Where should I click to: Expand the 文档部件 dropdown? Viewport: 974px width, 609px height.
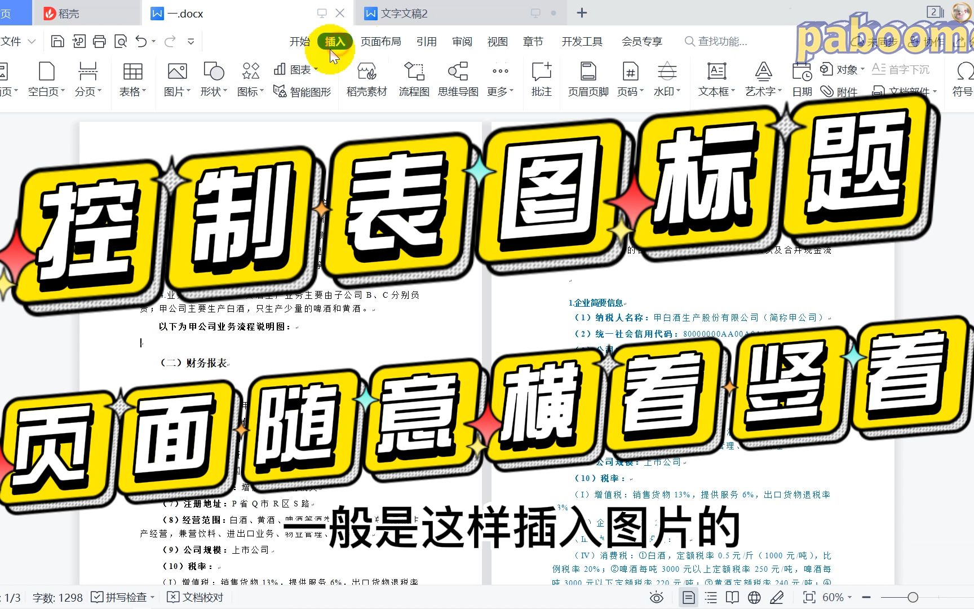[935, 91]
